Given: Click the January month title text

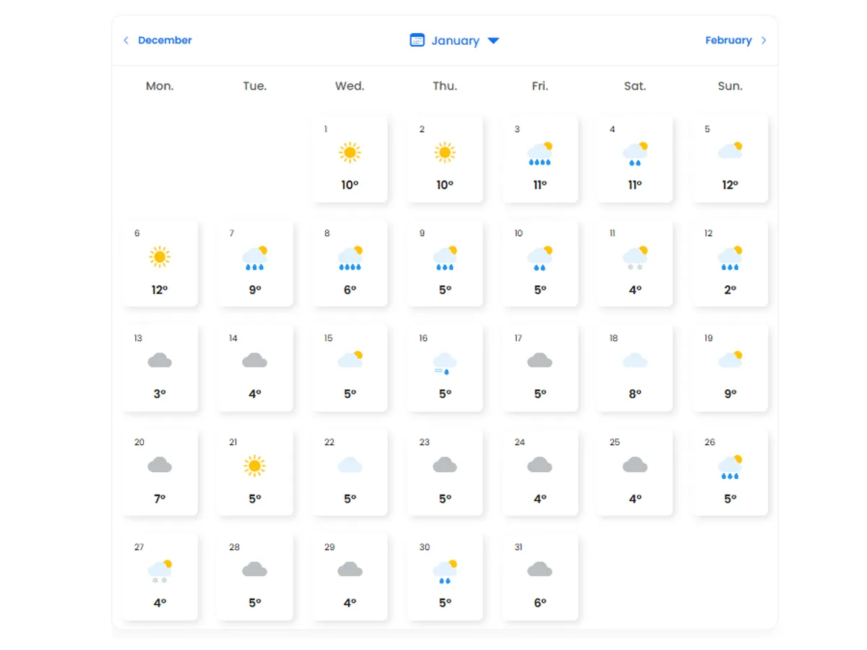Looking at the screenshot, I should [455, 40].
